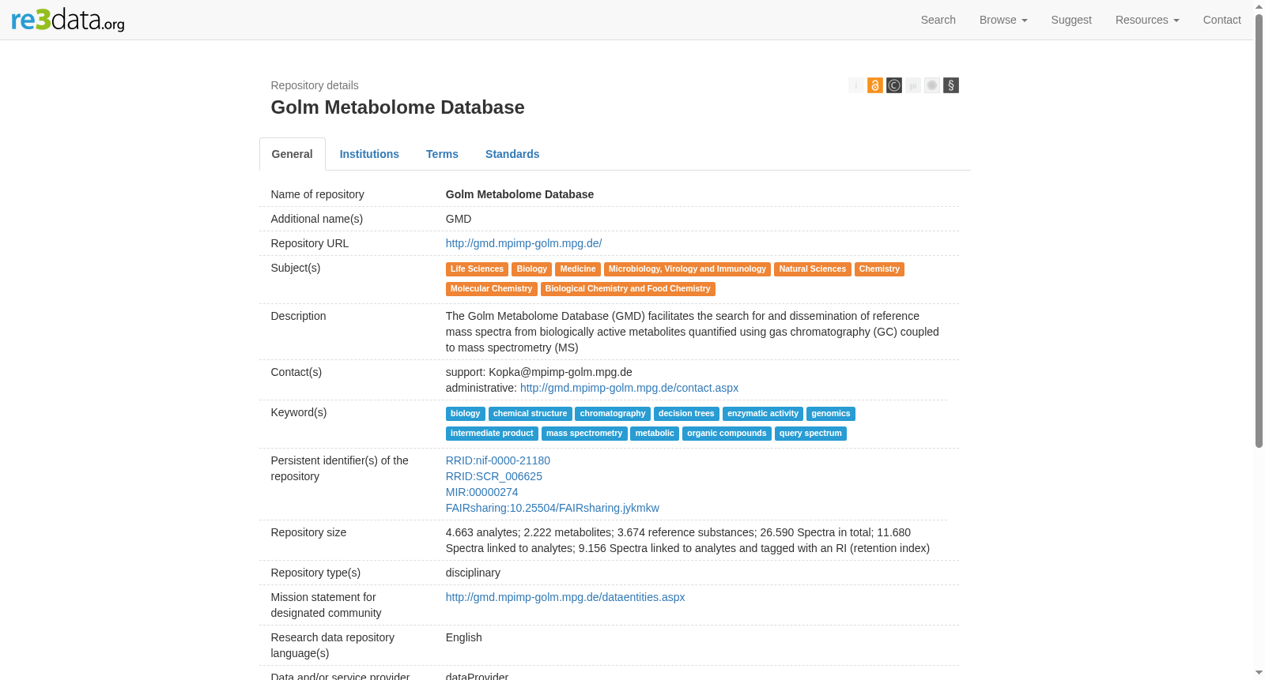Follow the RRID:SCR_006625 identifier link
The width and height of the screenshot is (1265, 680).
tap(494, 476)
